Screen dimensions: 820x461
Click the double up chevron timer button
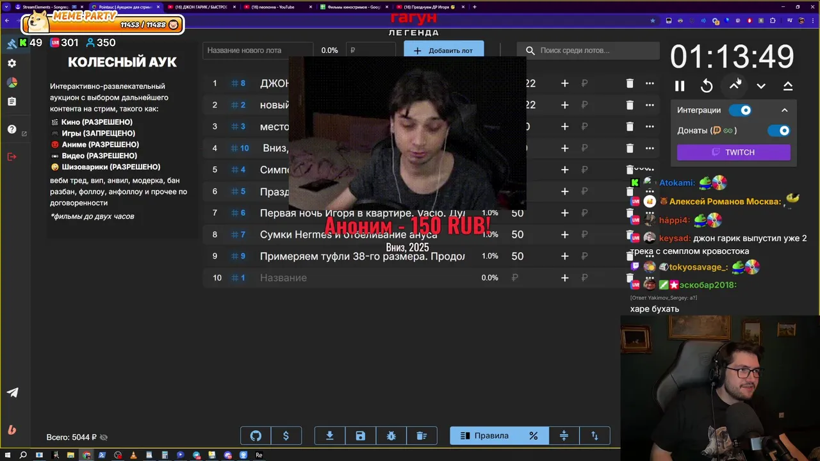tap(788, 86)
